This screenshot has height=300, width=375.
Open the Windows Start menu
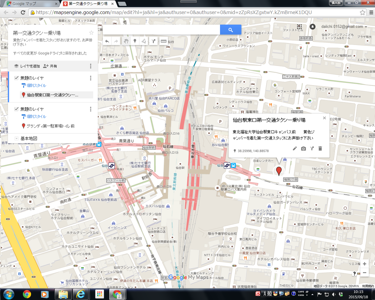(x=9, y=294)
